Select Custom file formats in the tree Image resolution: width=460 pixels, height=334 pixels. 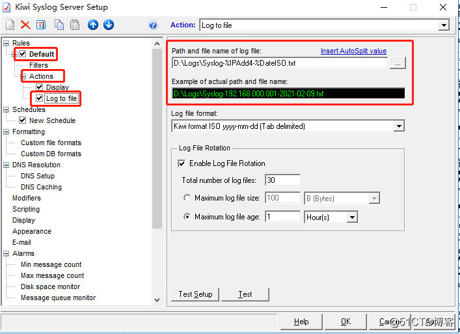51,143
